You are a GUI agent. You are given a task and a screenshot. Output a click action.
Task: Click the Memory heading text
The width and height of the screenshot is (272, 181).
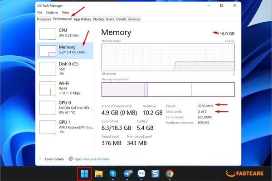116,33
